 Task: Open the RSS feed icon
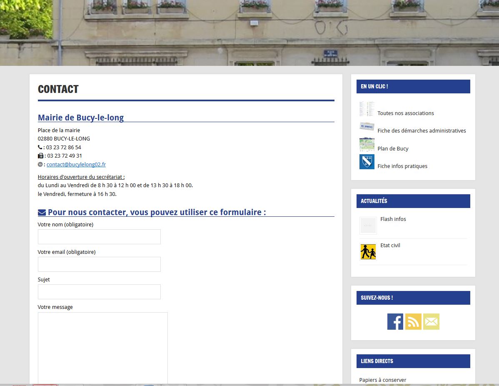click(413, 321)
